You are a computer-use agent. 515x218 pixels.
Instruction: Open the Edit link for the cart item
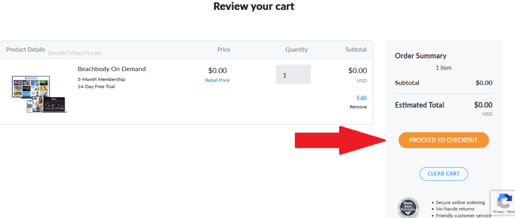point(362,98)
